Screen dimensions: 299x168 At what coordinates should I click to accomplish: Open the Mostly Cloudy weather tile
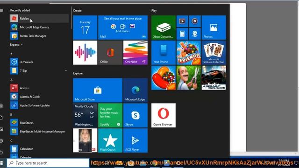(x=85, y=115)
